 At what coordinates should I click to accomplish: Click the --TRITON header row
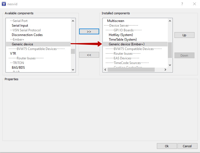click(x=38, y=63)
